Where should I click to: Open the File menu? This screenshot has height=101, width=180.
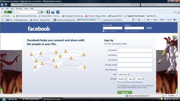pyautogui.click(x=3, y=9)
